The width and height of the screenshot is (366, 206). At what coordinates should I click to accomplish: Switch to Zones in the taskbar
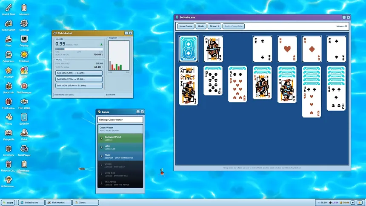tap(86, 203)
